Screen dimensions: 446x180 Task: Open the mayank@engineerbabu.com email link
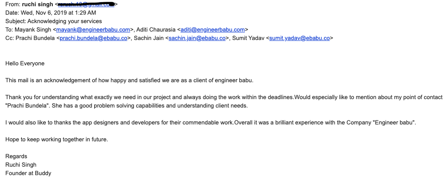tap(93, 30)
